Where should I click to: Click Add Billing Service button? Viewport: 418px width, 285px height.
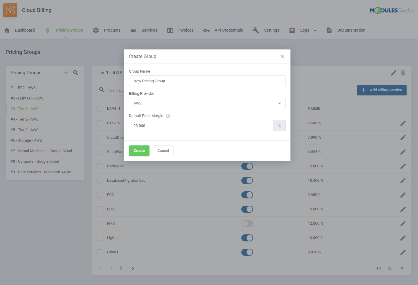tap(382, 90)
